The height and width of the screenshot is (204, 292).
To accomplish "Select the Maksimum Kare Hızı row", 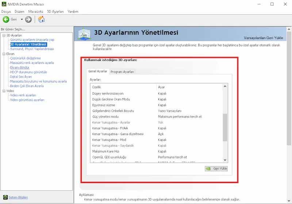I will click(157, 151).
